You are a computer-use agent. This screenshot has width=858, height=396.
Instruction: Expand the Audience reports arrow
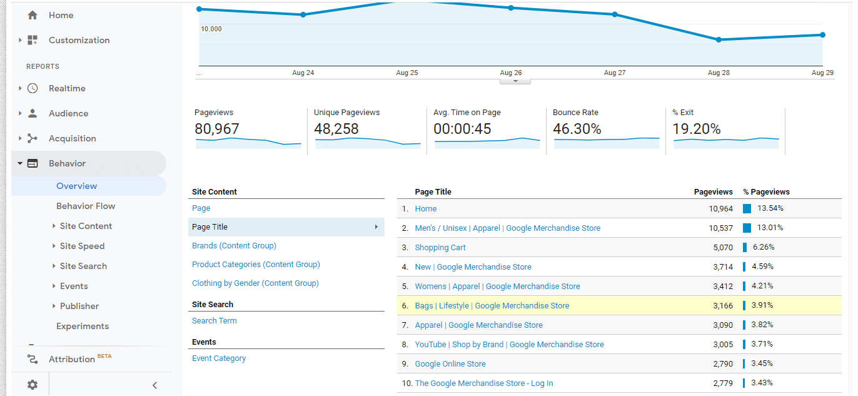20,113
